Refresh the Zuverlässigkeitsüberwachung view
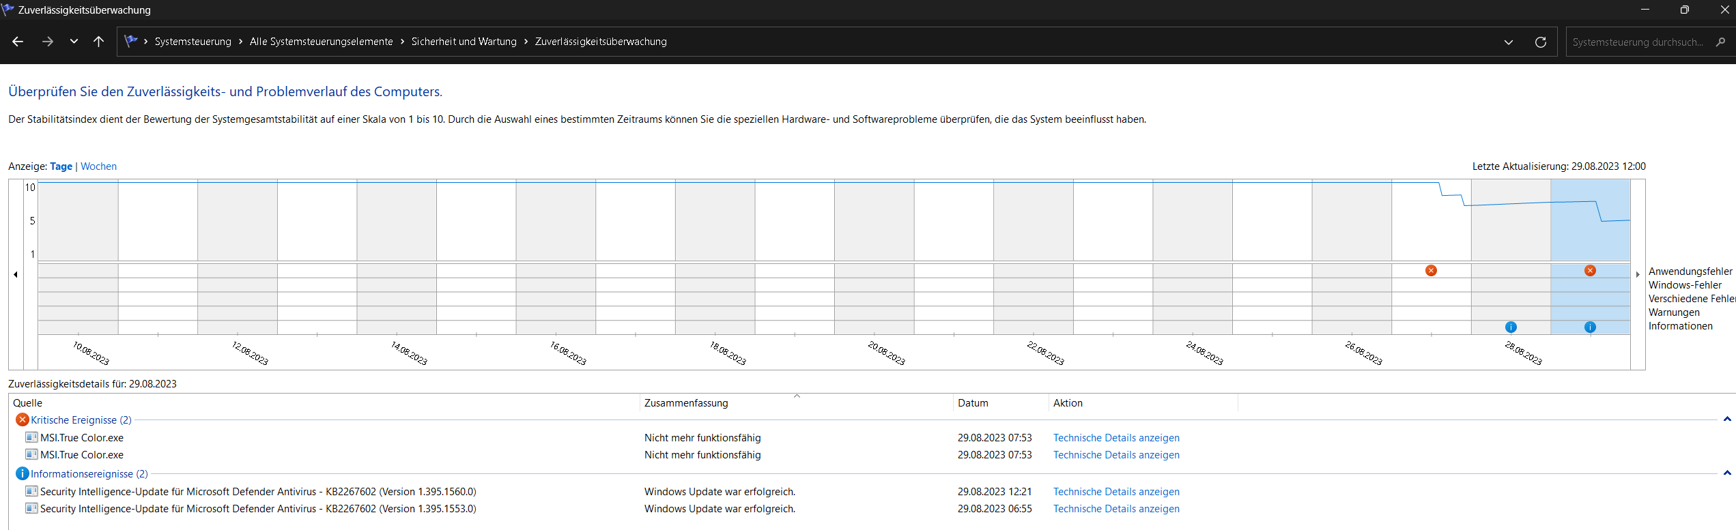 1541,42
